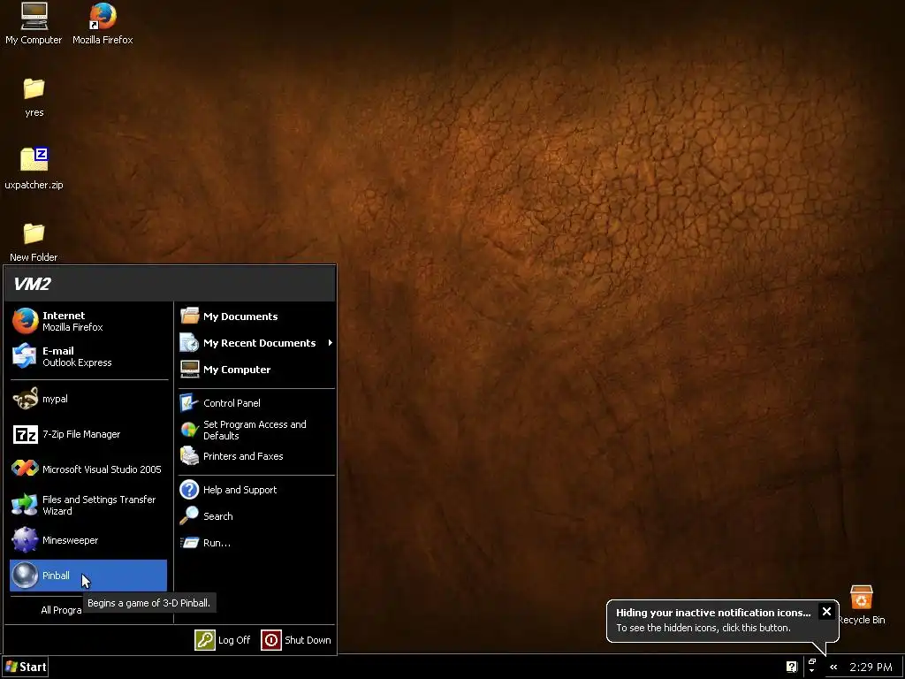This screenshot has width=905, height=679.
Task: Click the Visual Studio 2005 icon
Action: pos(25,469)
